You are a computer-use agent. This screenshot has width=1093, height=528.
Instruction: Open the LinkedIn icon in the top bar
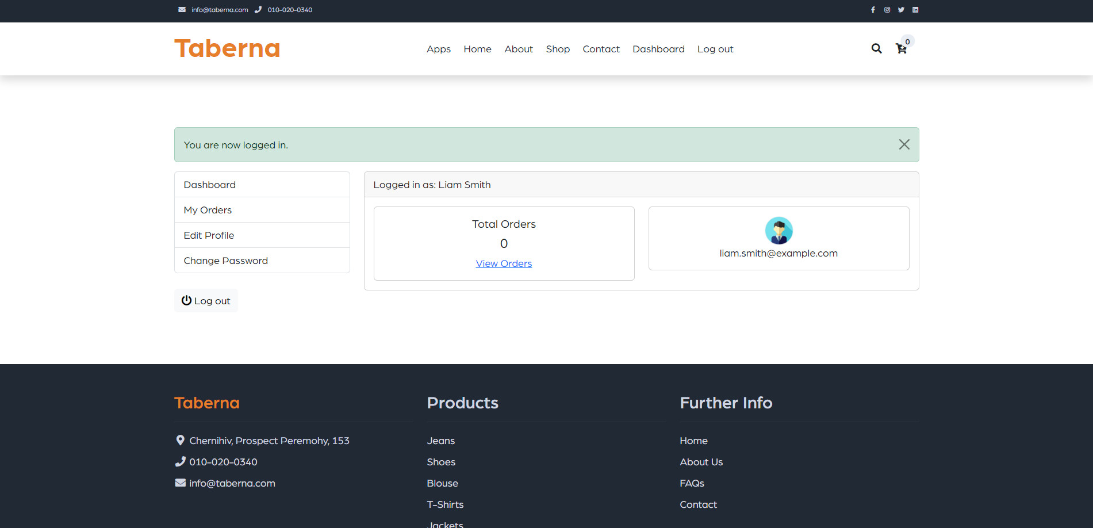point(915,10)
